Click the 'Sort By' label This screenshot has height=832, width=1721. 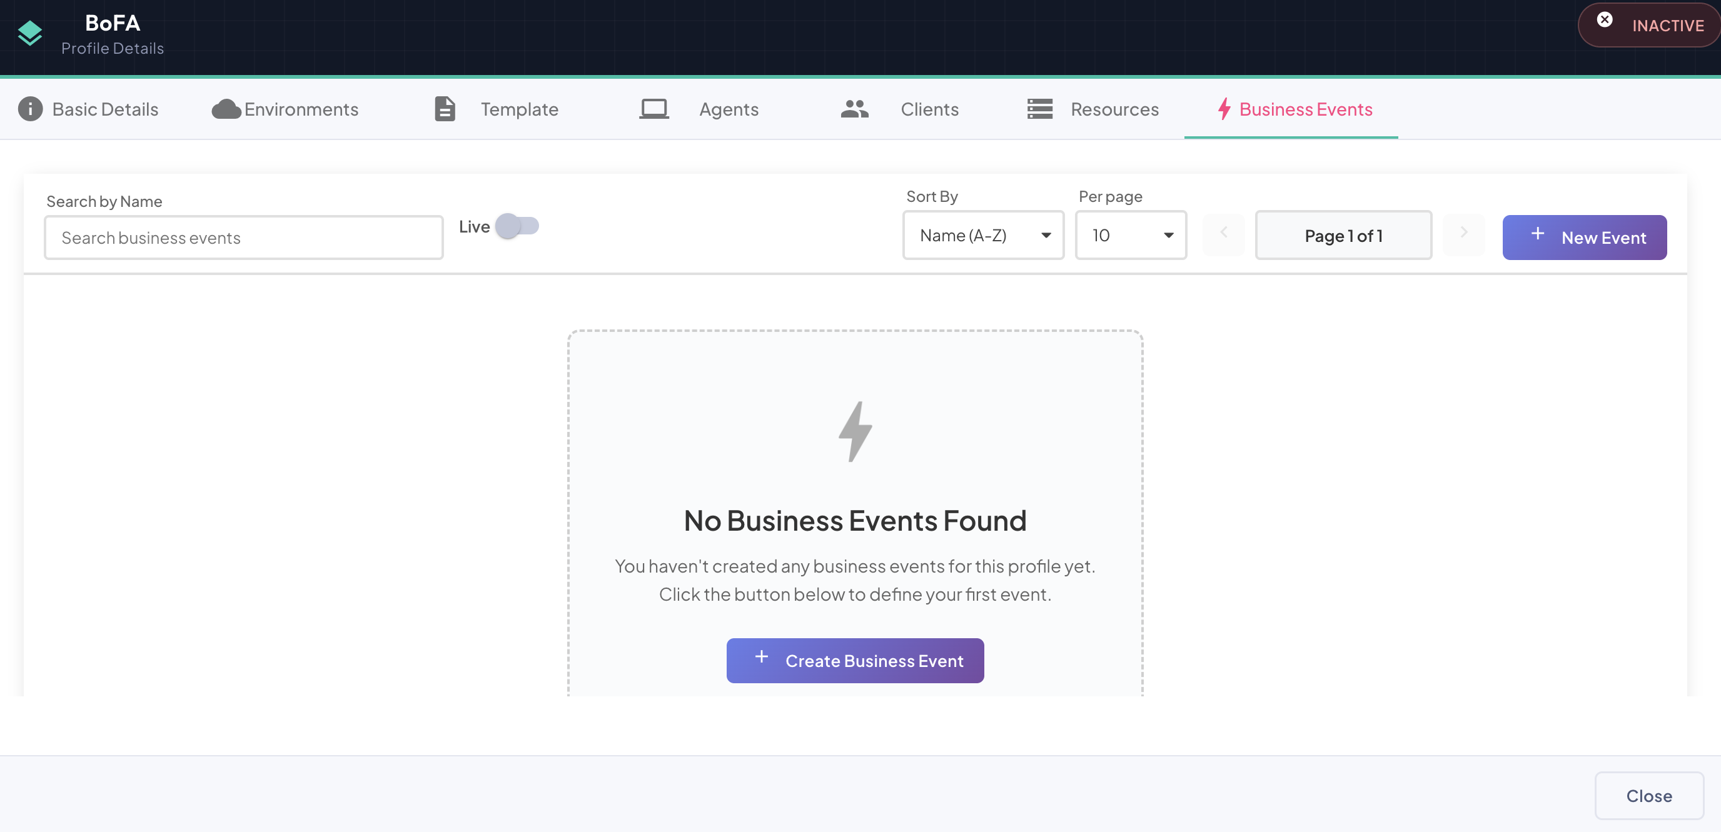point(932,196)
